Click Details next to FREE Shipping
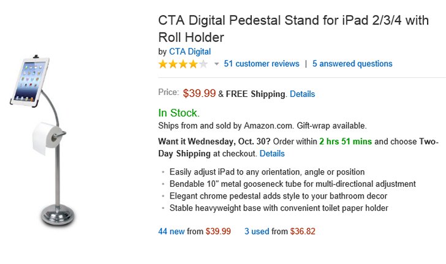The image size is (446, 264). tap(302, 94)
